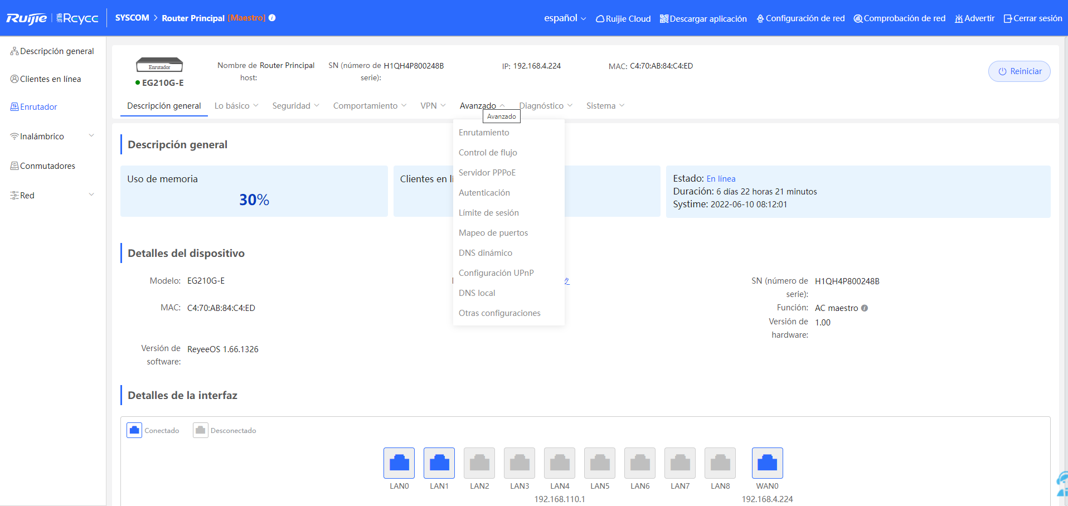Viewport: 1068px width, 506px height.
Task: Choose Control de flujo from Avanzado menu
Action: point(488,152)
